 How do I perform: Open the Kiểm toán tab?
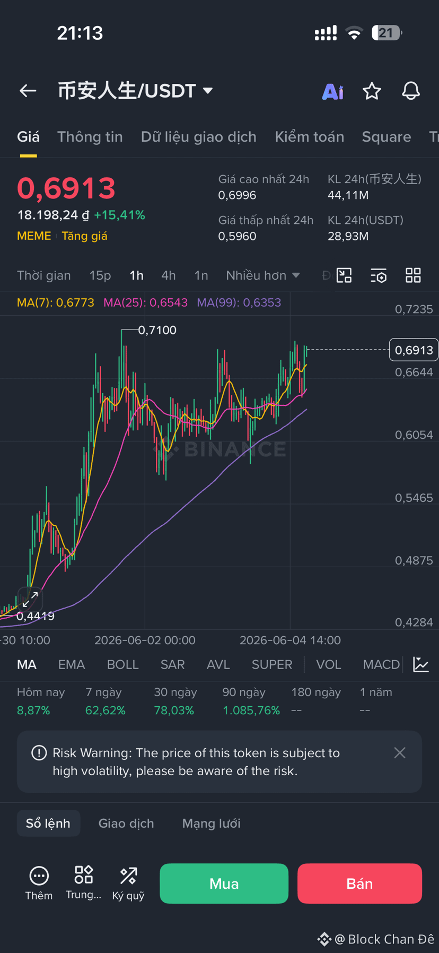pos(310,137)
